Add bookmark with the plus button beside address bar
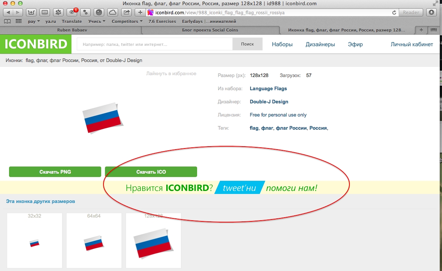Image resolution: width=442 pixels, height=271 pixels. tap(140, 12)
